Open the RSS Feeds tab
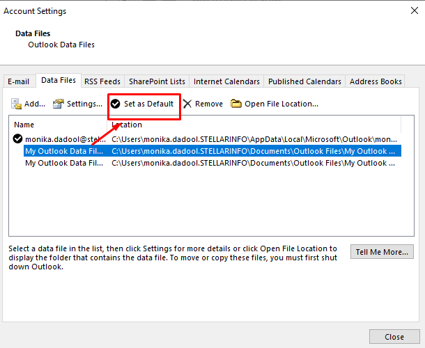 pyautogui.click(x=102, y=81)
